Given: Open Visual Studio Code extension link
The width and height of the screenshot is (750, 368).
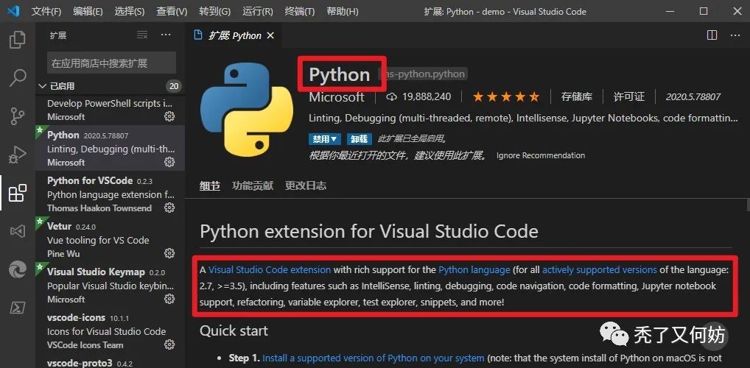Looking at the screenshot, I should coord(270,270).
